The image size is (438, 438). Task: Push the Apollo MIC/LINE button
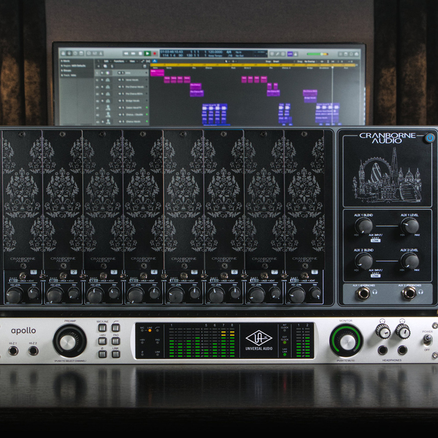[x=103, y=327]
